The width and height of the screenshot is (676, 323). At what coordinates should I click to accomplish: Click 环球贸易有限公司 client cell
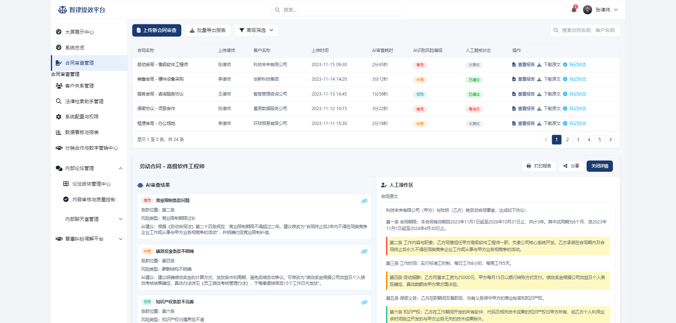point(270,124)
